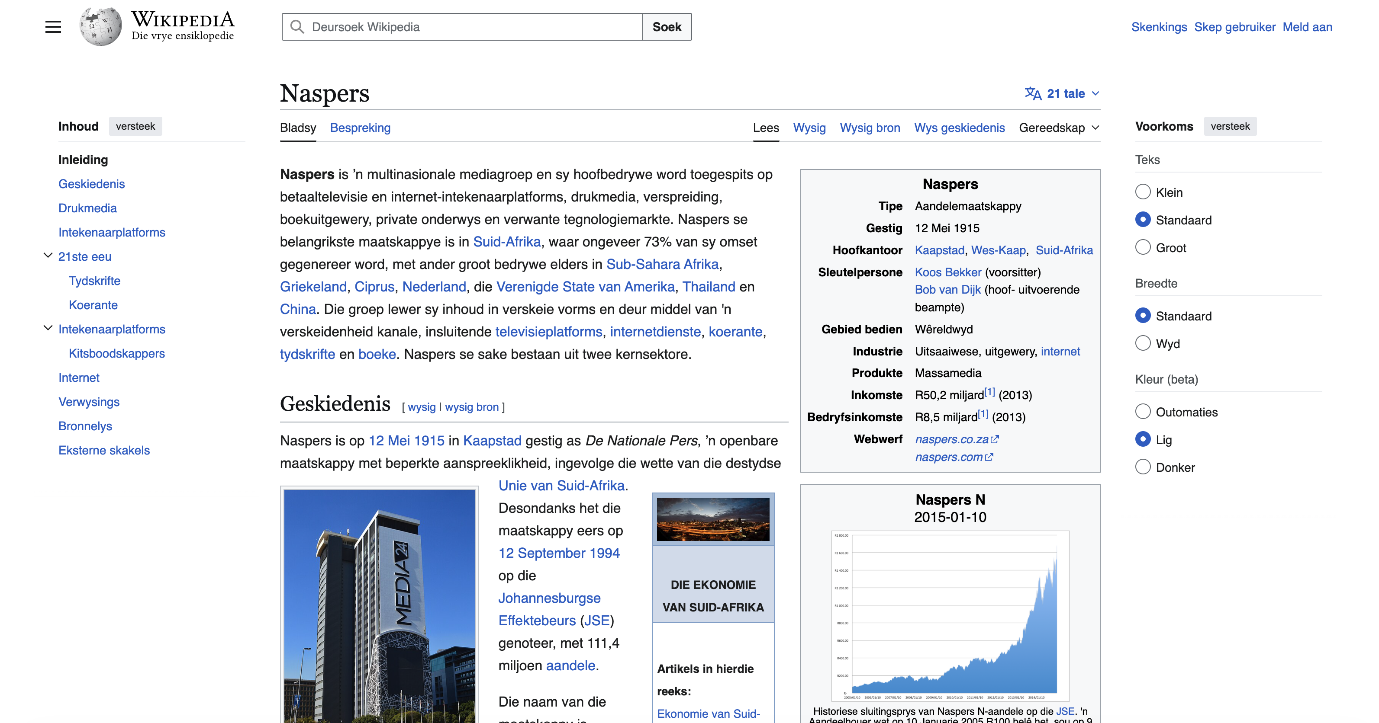Jump to Verwysings in contents

pyautogui.click(x=89, y=402)
